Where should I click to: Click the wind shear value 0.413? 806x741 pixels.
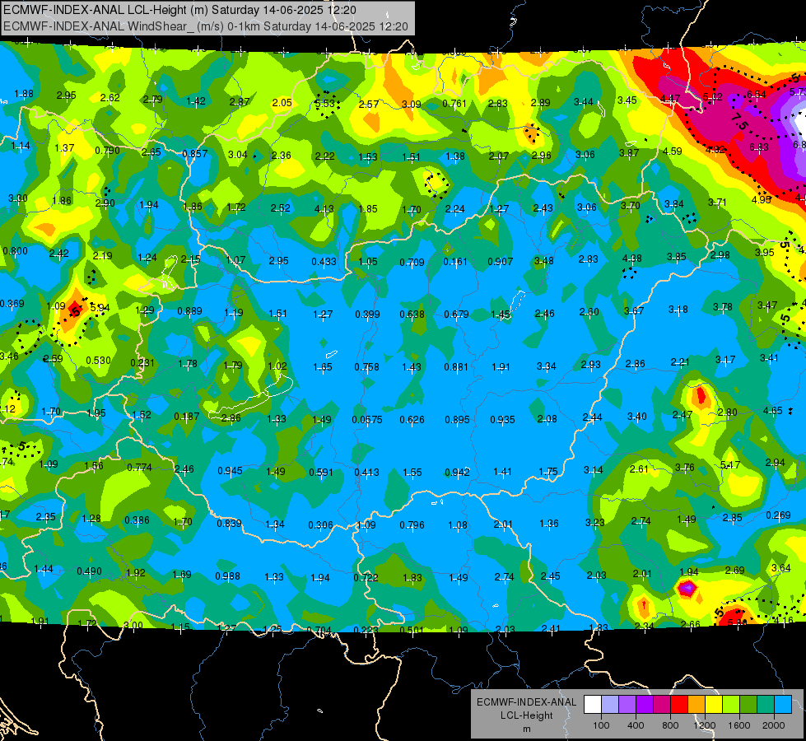tap(367, 472)
